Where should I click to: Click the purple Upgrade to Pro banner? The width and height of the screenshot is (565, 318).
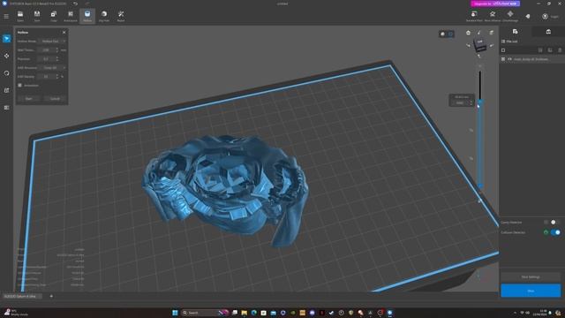[495, 4]
